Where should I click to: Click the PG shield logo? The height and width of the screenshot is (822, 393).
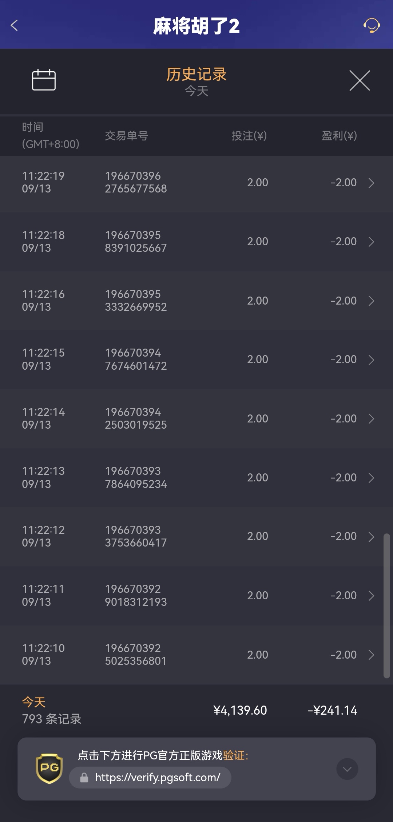point(49,768)
